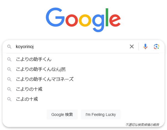Choose suggestion こよりの助手くんマヨネーズ
167x130 pixels.
tap(45, 79)
